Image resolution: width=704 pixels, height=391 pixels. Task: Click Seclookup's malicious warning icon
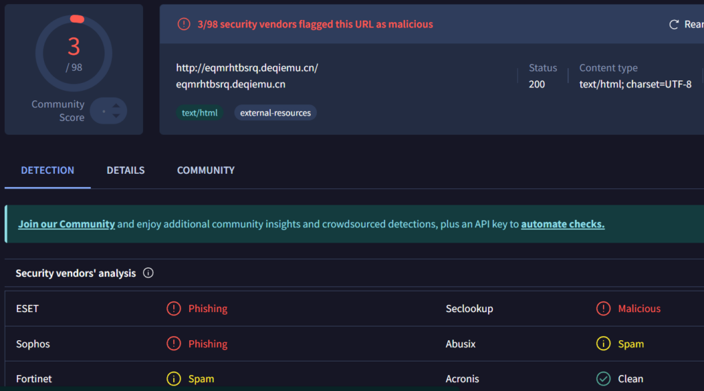pos(603,309)
